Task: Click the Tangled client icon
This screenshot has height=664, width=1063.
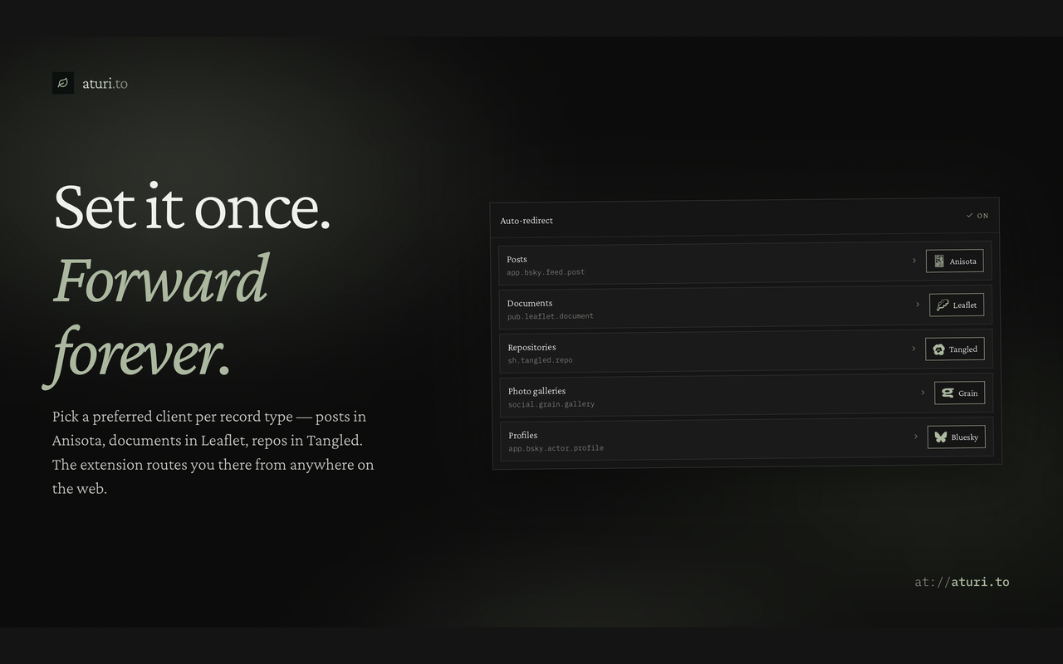Action: pos(938,349)
